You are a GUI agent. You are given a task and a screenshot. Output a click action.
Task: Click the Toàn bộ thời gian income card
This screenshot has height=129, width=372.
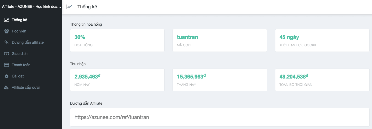tap(322, 80)
